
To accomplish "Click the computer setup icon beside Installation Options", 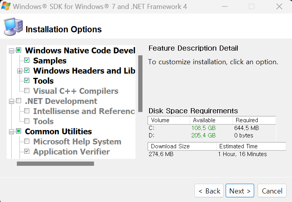I will click(x=13, y=27).
